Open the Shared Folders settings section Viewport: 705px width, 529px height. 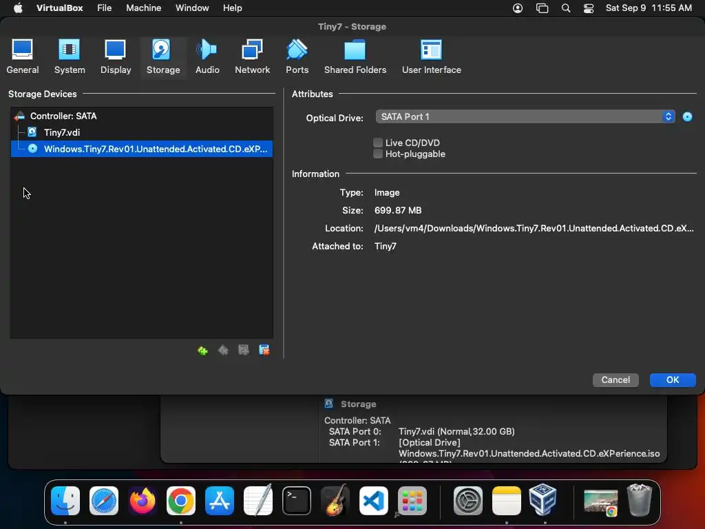point(355,58)
